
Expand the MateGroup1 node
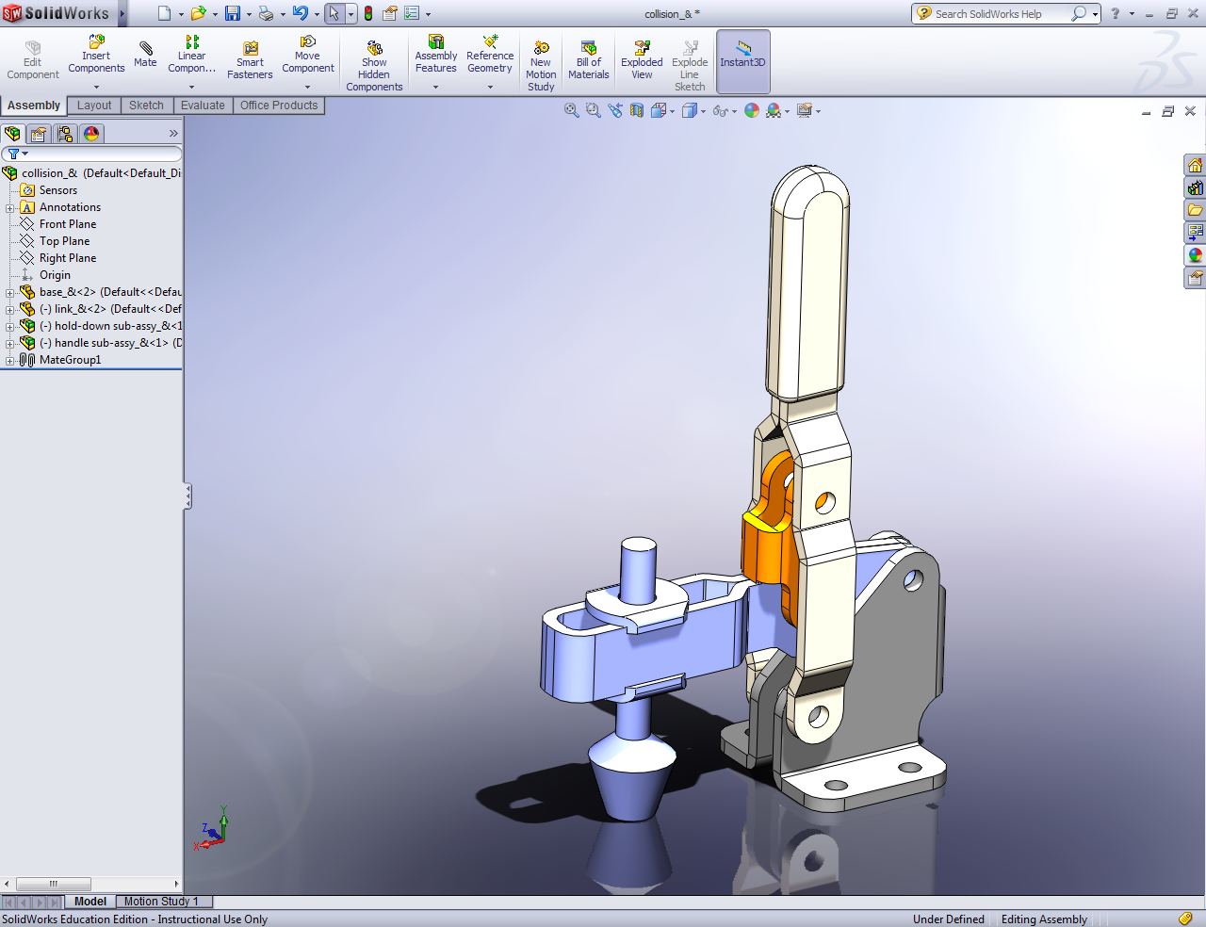tap(9, 361)
